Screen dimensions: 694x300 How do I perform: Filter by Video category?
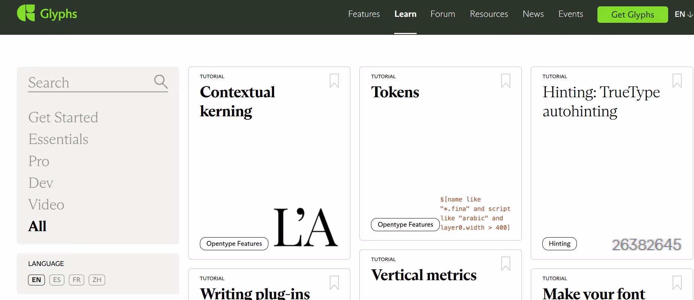[46, 205]
